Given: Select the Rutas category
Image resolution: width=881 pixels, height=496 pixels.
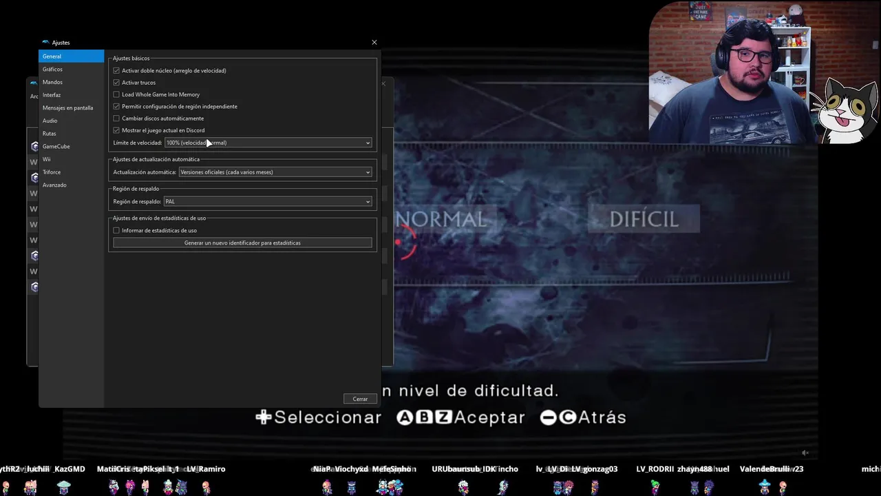Looking at the screenshot, I should (x=71, y=134).
